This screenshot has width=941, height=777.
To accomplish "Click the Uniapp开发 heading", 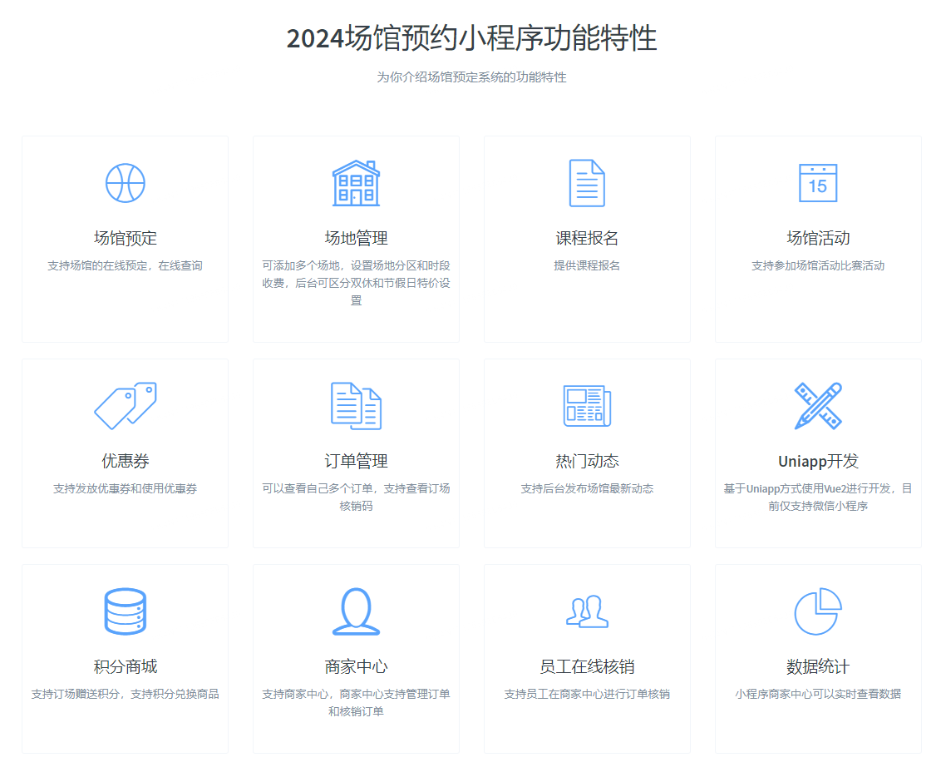I will [818, 461].
